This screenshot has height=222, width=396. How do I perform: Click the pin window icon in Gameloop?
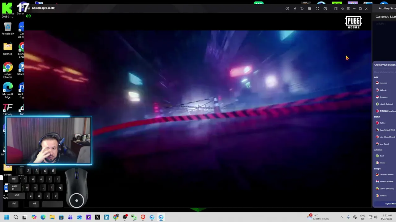(x=342, y=9)
